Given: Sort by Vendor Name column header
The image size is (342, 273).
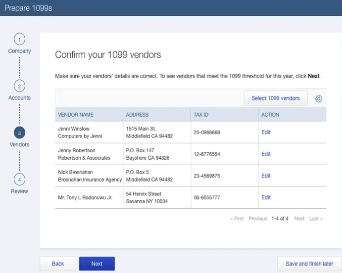Looking at the screenshot, I should (76, 115).
